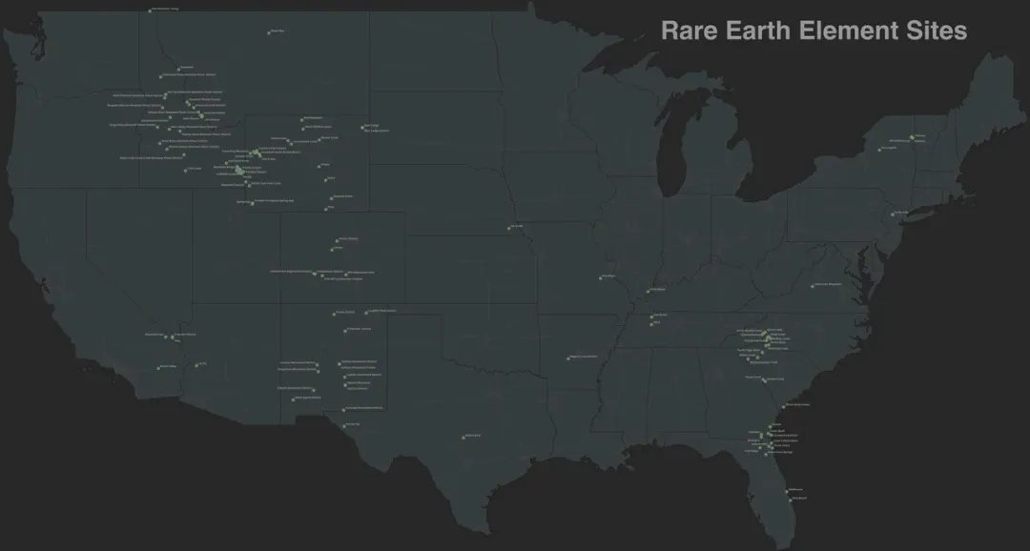Select the Capitan Mountains District marker
This screenshot has width=1030, height=551.
tap(345, 377)
